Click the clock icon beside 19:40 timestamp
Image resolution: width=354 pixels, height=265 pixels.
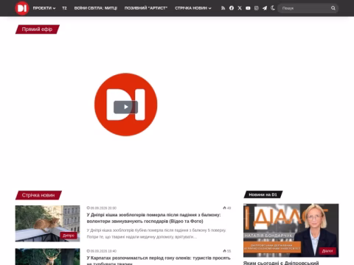[x=88, y=251]
